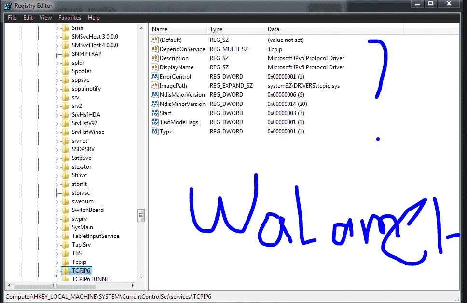Viewport: 467px width, 303px height.
Task: Click the folder icon of srvnet key
Action: pos(65,141)
